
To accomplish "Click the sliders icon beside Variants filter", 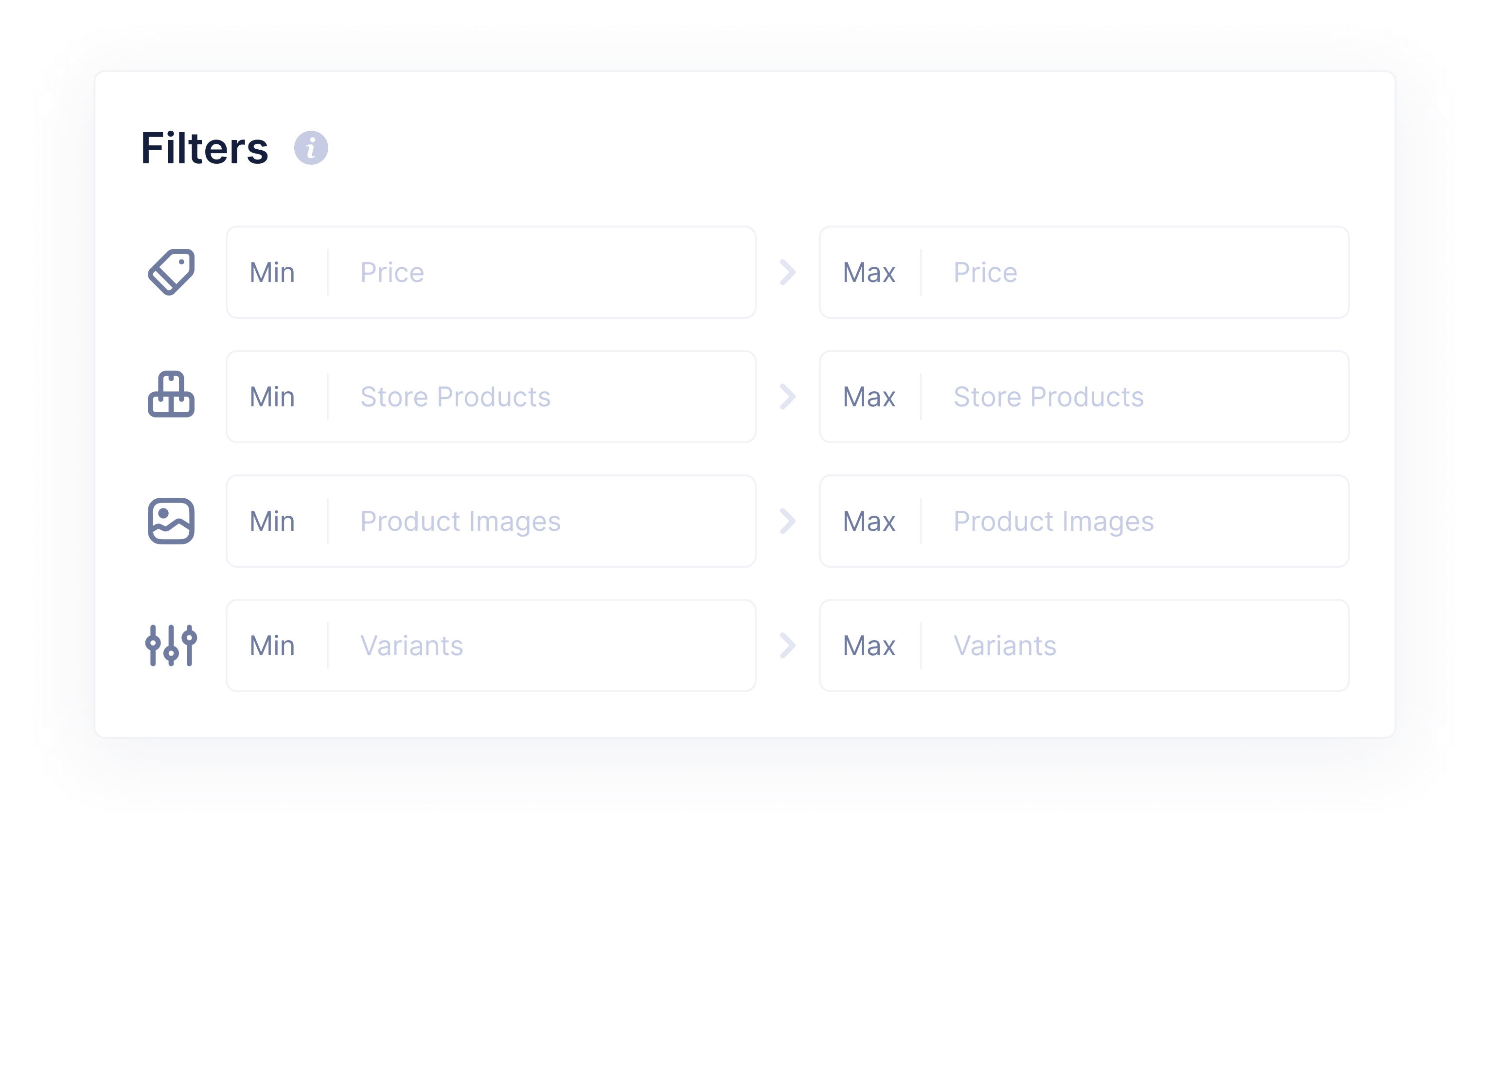I will pos(172,645).
